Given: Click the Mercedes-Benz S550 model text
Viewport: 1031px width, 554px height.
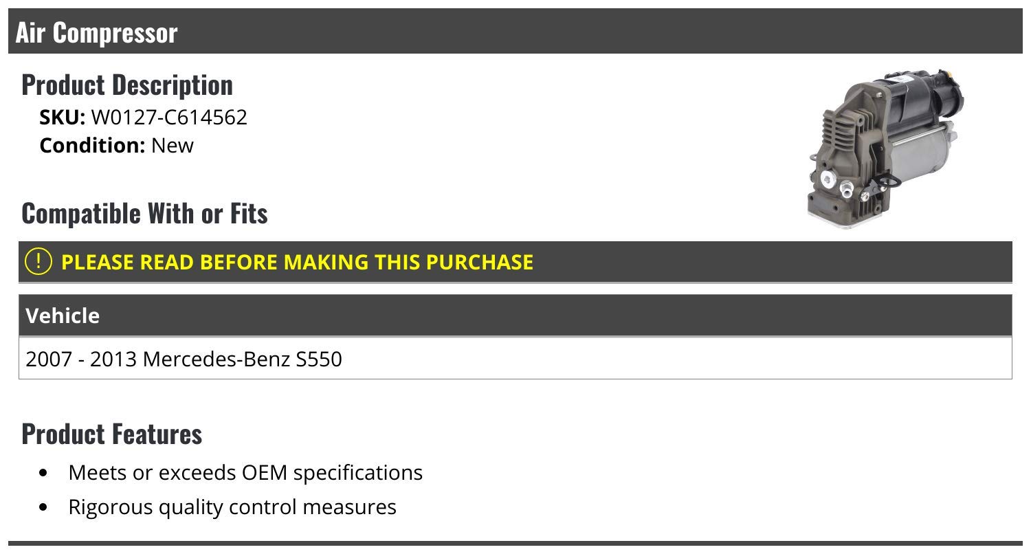Looking at the screenshot, I should pyautogui.click(x=243, y=359).
